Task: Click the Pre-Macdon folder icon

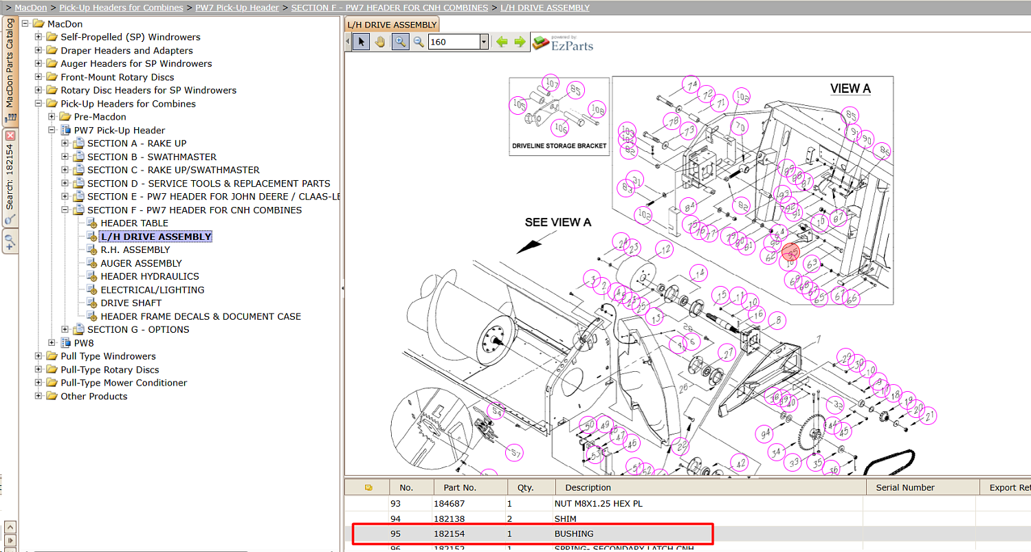Action: 65,117
